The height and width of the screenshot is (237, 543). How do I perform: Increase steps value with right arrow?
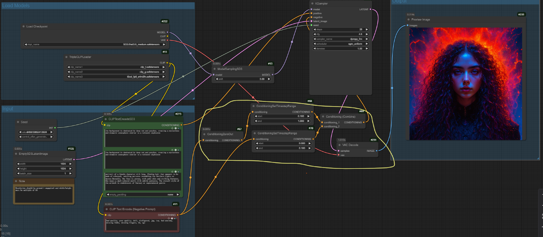[x=366, y=29]
